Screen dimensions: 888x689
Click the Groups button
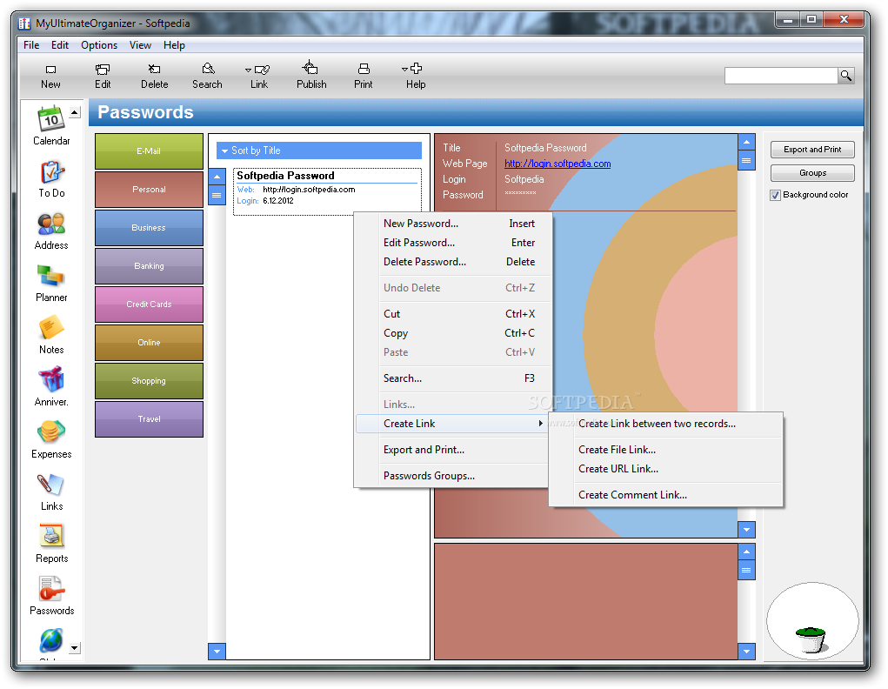click(812, 173)
